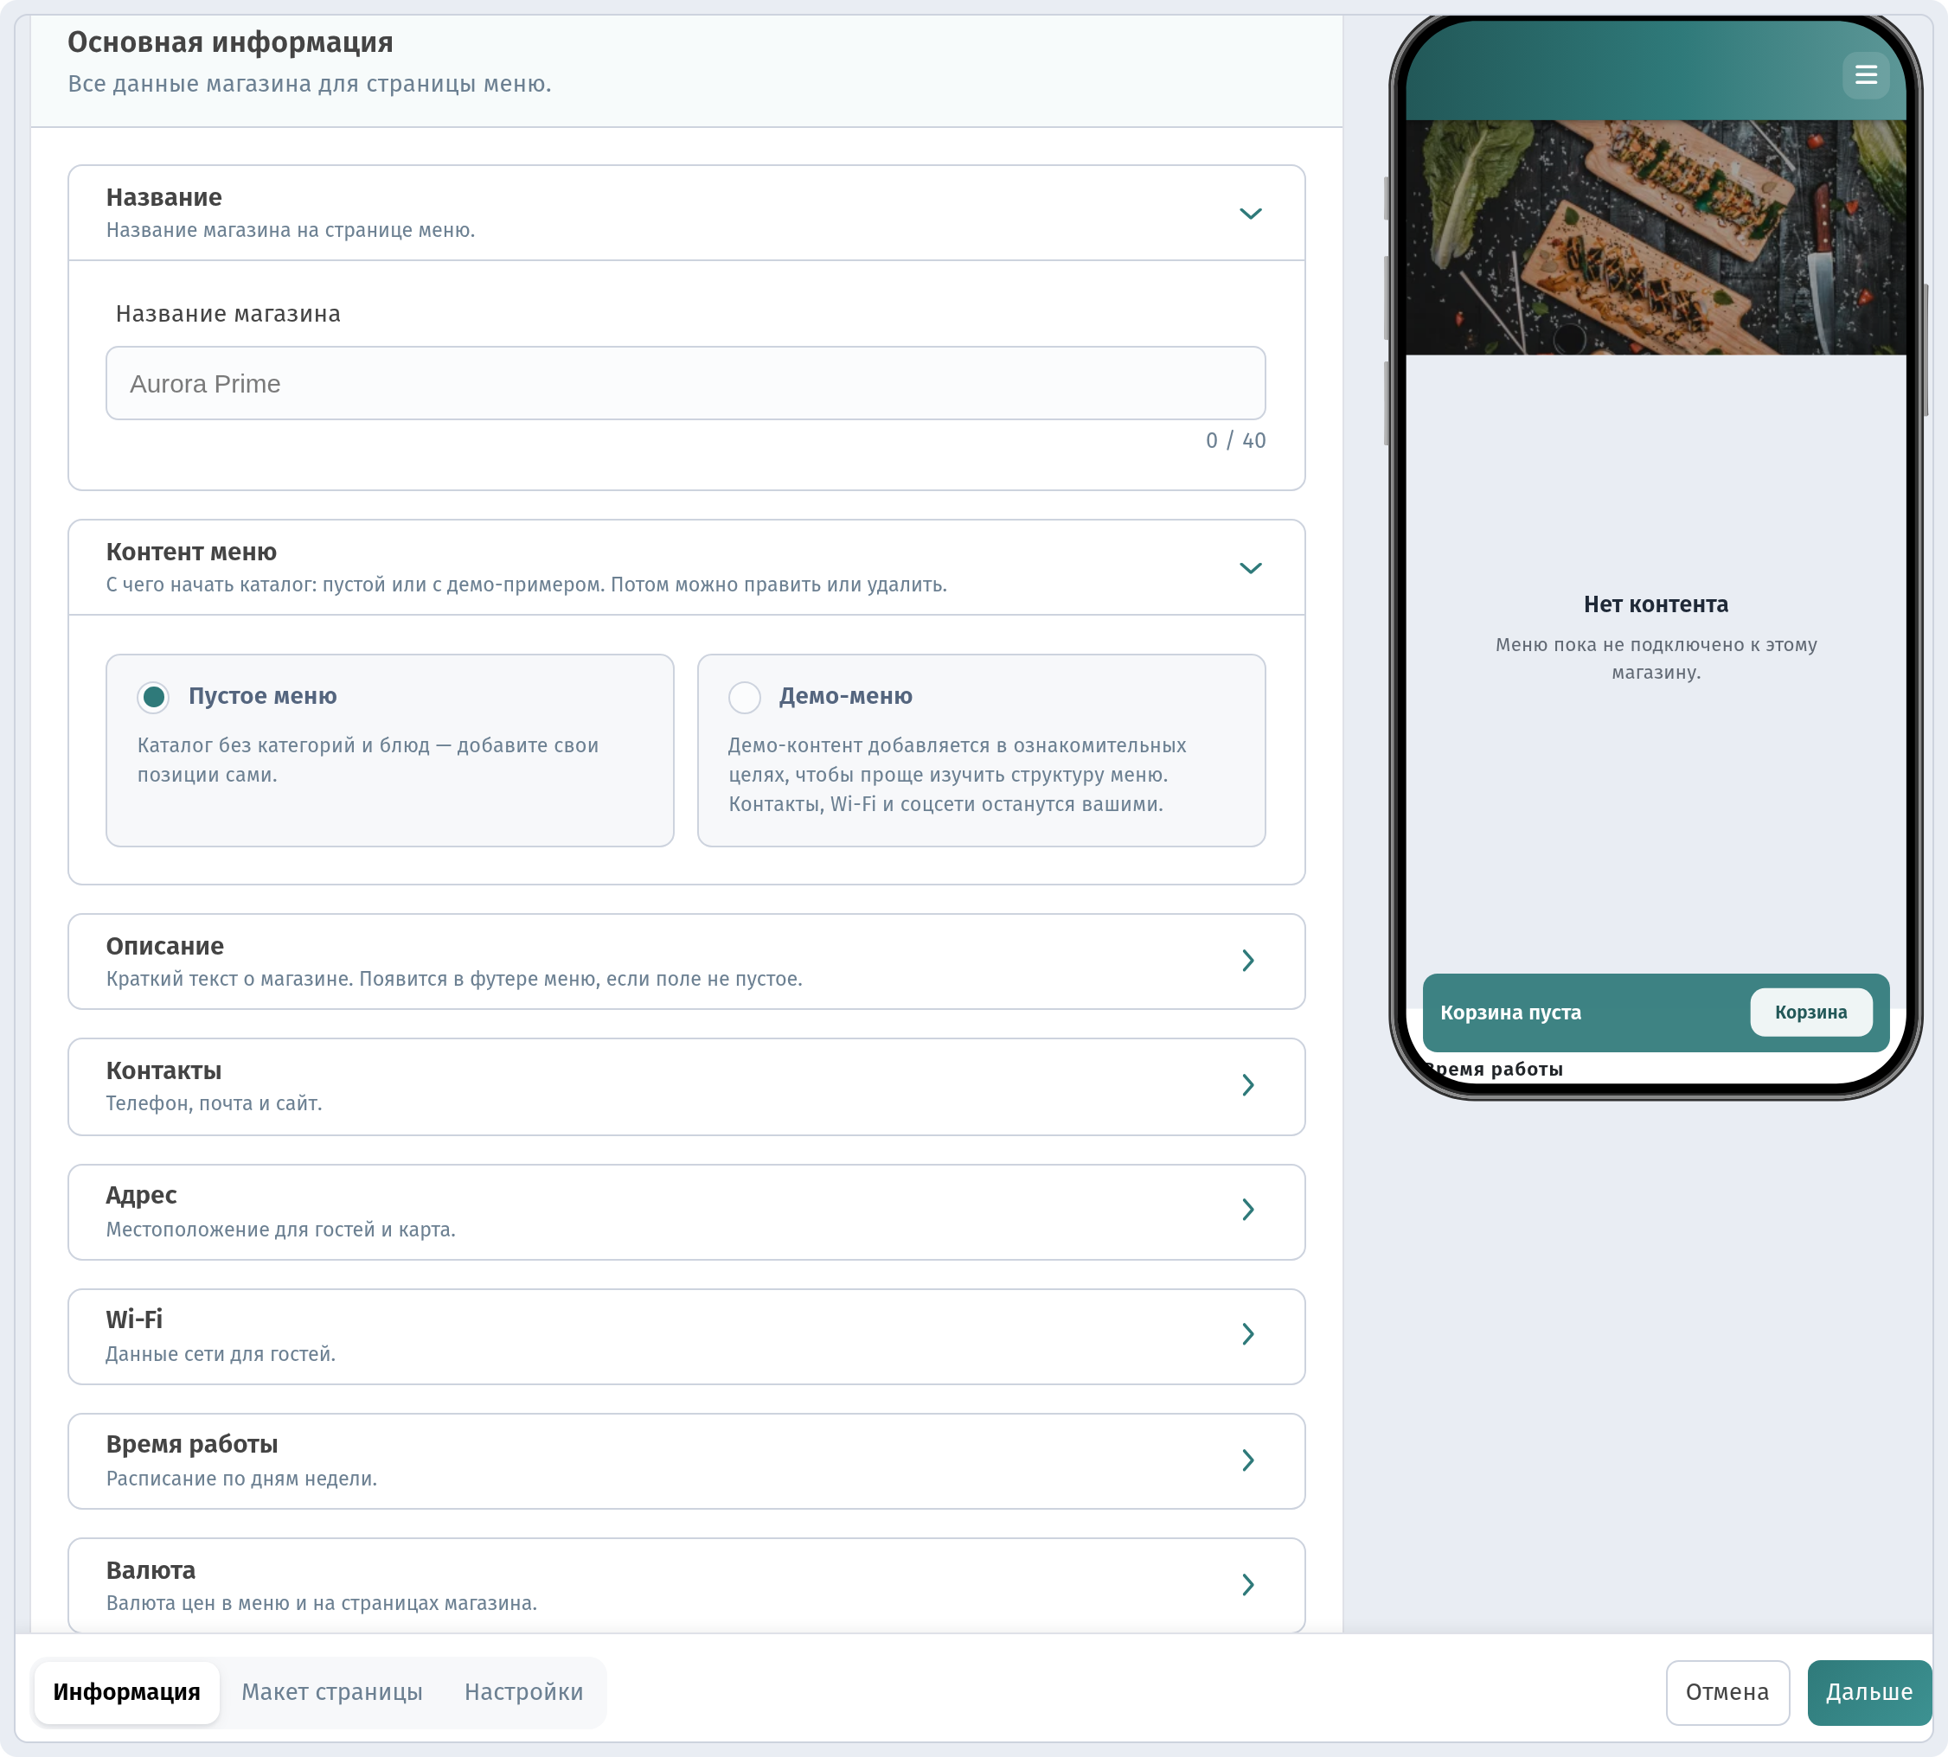Open the hamburger menu in phone preview
Viewport: 1948px width, 1757px height.
click(1865, 75)
